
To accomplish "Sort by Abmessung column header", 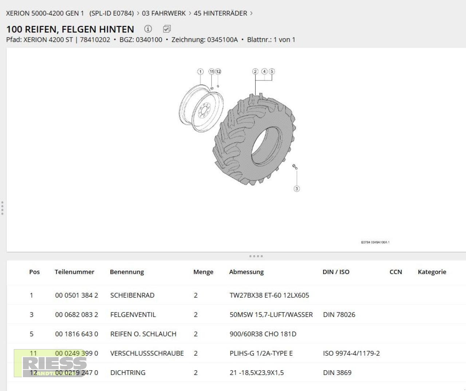I will [246, 272].
